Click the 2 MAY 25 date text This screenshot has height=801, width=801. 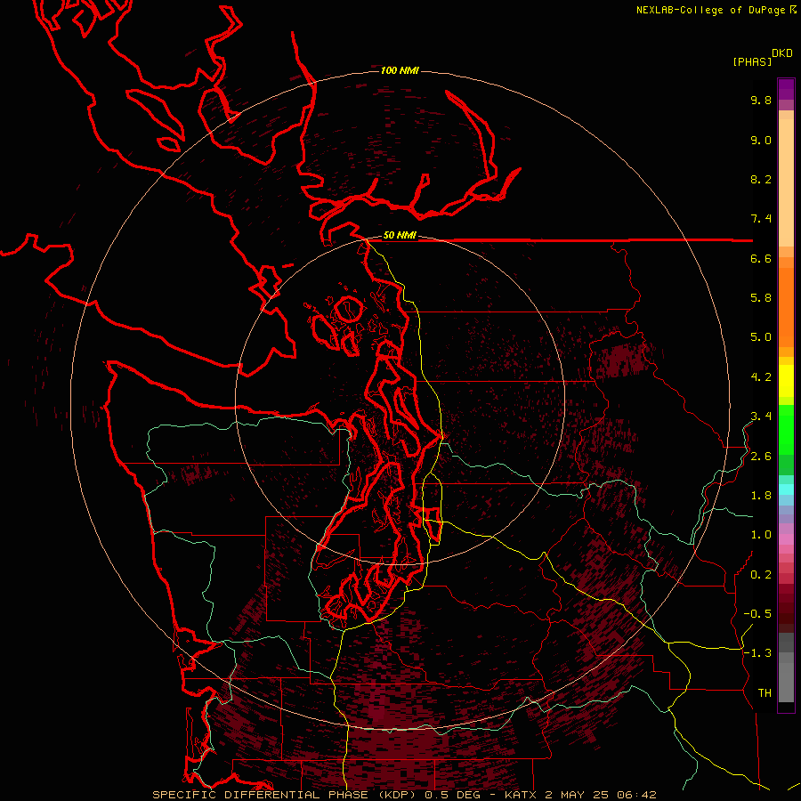click(x=576, y=795)
